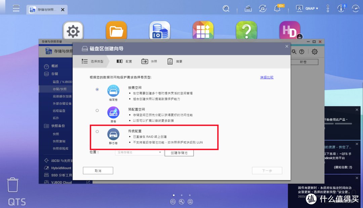Screen dimensions: 363x208
Task: Select the 摘要 wizard step
Action: click(x=175, y=61)
